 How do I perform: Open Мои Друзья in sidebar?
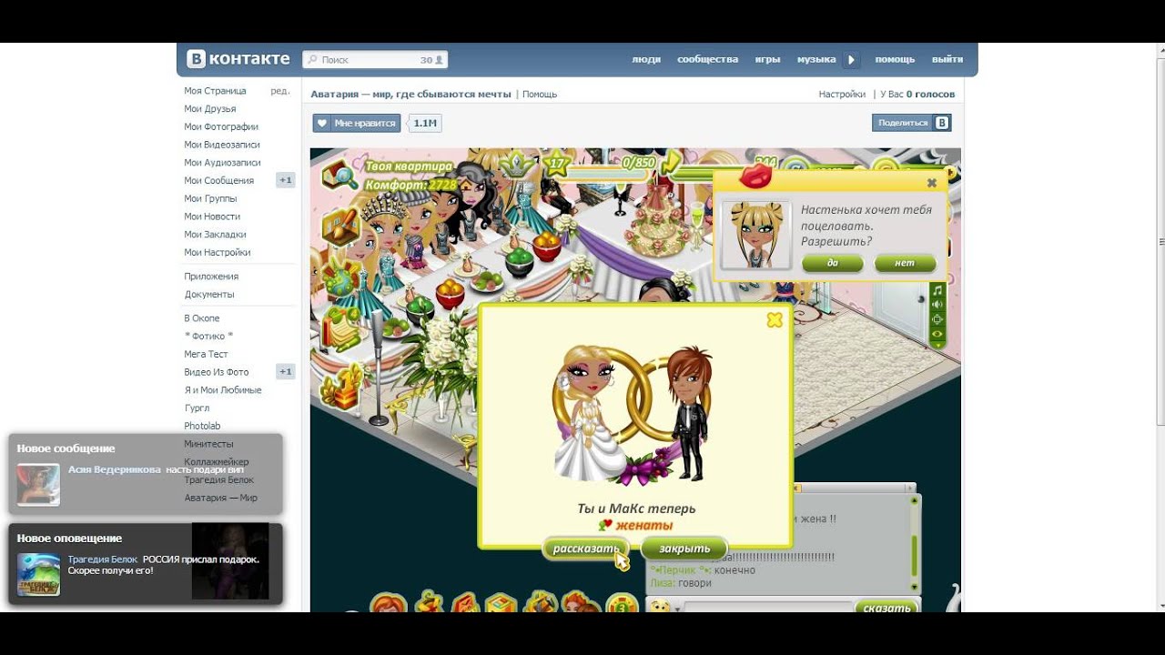coord(209,108)
